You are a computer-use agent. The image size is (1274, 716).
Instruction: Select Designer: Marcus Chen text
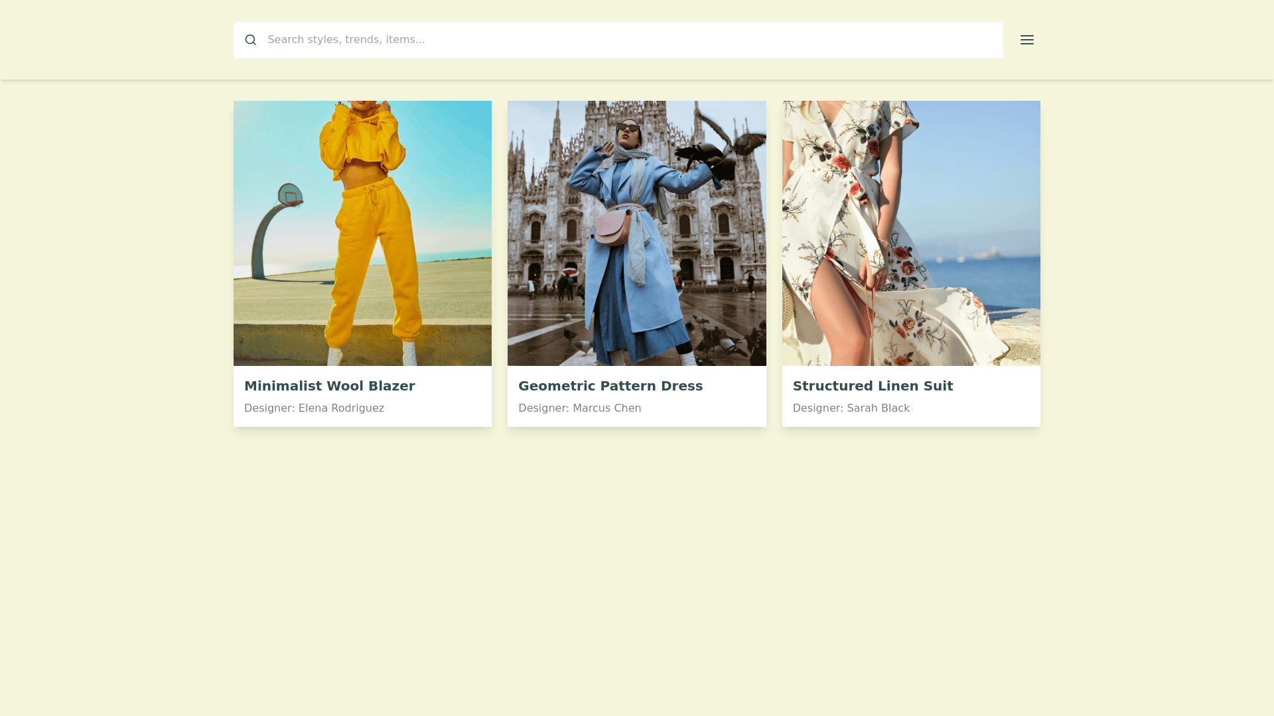tap(579, 408)
